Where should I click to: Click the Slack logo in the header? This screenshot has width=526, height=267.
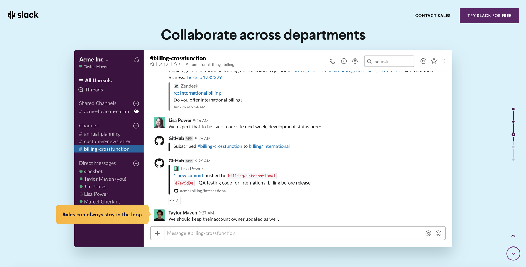(23, 15)
